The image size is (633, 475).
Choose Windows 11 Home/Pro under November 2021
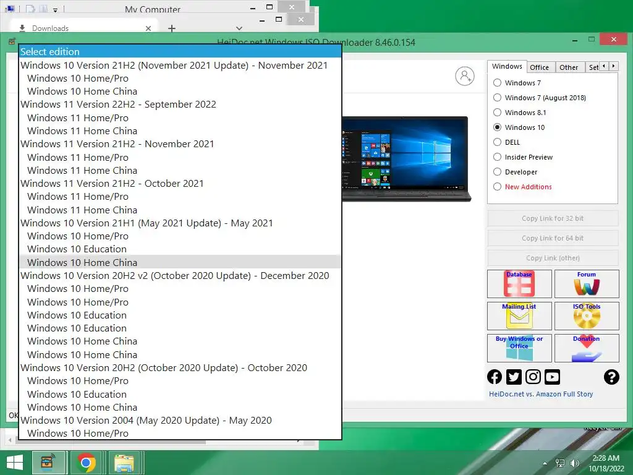pos(180,158)
